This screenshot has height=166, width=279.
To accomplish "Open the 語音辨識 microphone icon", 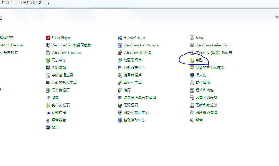I will (48, 120).
